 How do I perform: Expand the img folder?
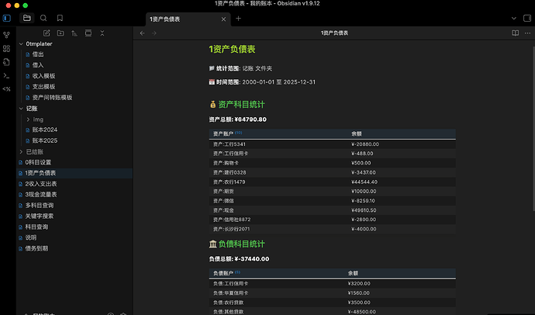28,119
